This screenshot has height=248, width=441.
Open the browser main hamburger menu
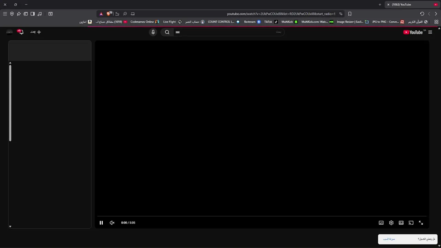pos(5,14)
